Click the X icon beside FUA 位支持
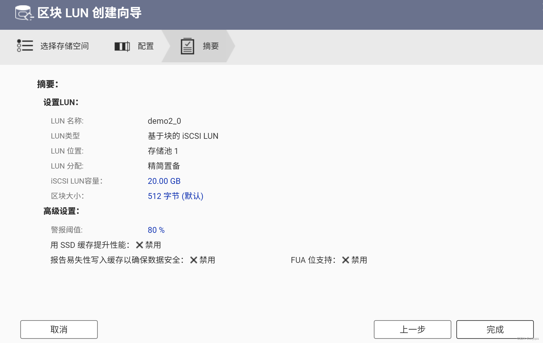Screen dimensions: 543x343 click(x=346, y=260)
